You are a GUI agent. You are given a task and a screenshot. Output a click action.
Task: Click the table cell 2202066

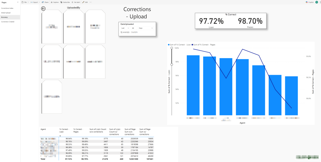134,141
